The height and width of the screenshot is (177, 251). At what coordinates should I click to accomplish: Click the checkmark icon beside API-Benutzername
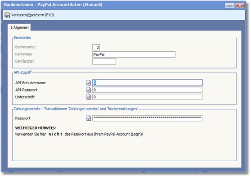coord(89,83)
